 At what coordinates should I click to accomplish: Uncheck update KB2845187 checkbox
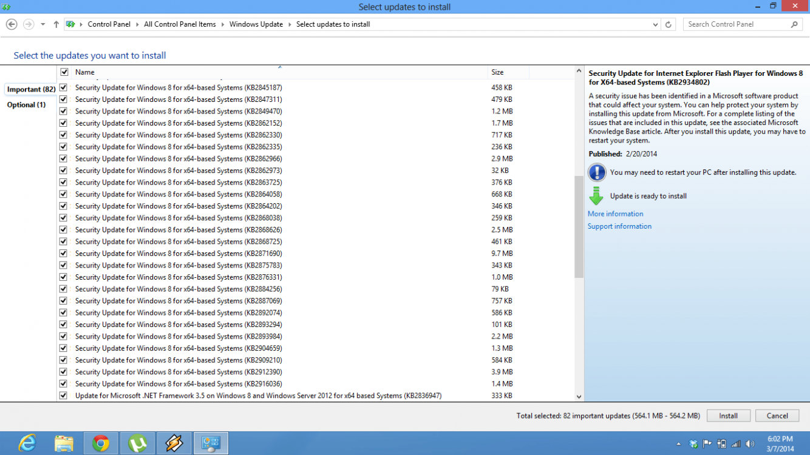pyautogui.click(x=64, y=87)
